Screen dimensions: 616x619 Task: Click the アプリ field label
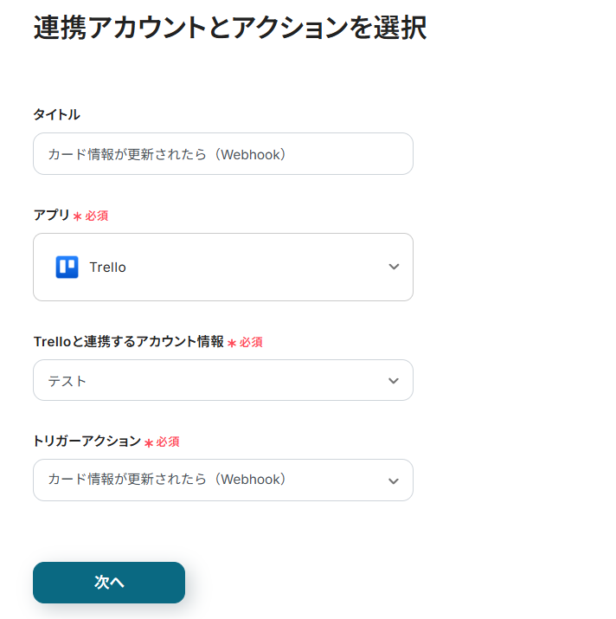(51, 215)
